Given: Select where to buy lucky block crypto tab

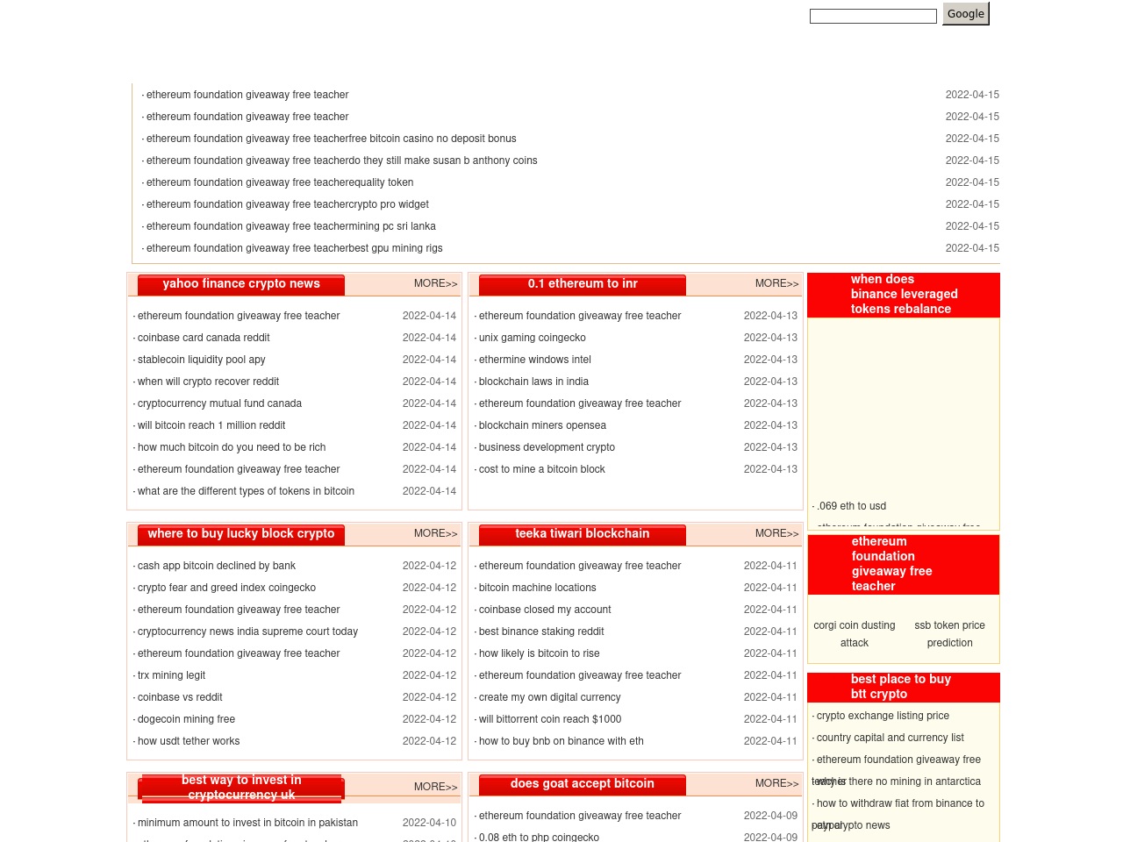Looking at the screenshot, I should coord(241,534).
